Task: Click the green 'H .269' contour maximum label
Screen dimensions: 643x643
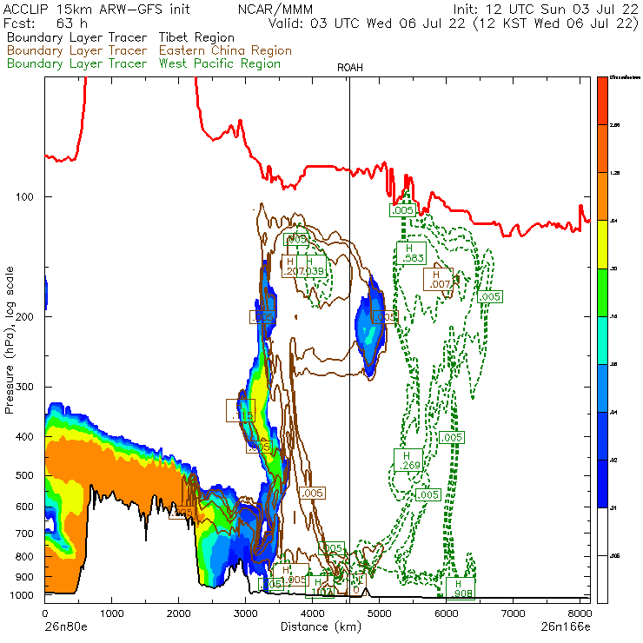Action: coord(408,461)
